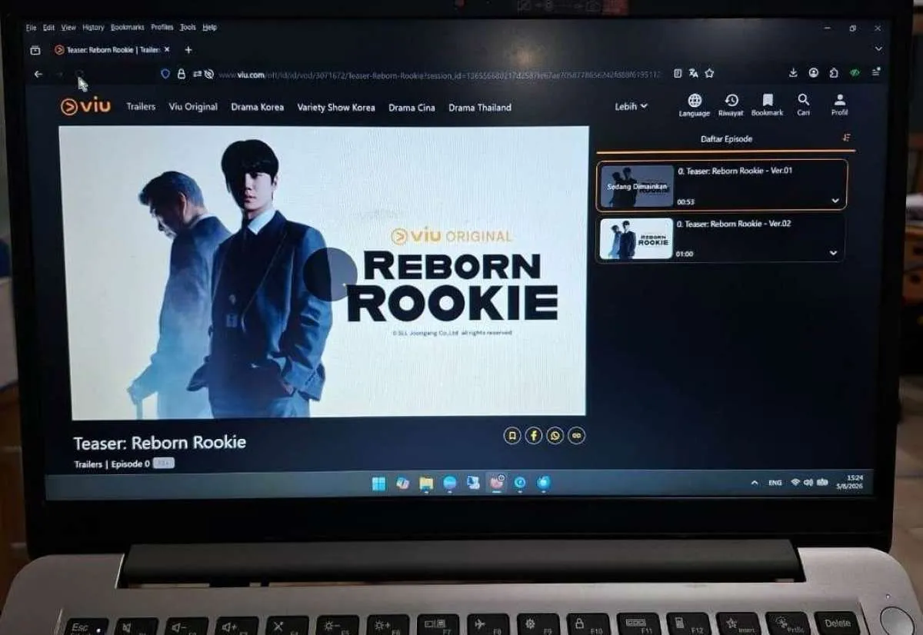Open the Language globe icon
The height and width of the screenshot is (635, 923).
pyautogui.click(x=694, y=105)
